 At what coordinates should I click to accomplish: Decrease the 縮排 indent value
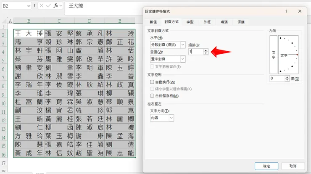click(206, 53)
